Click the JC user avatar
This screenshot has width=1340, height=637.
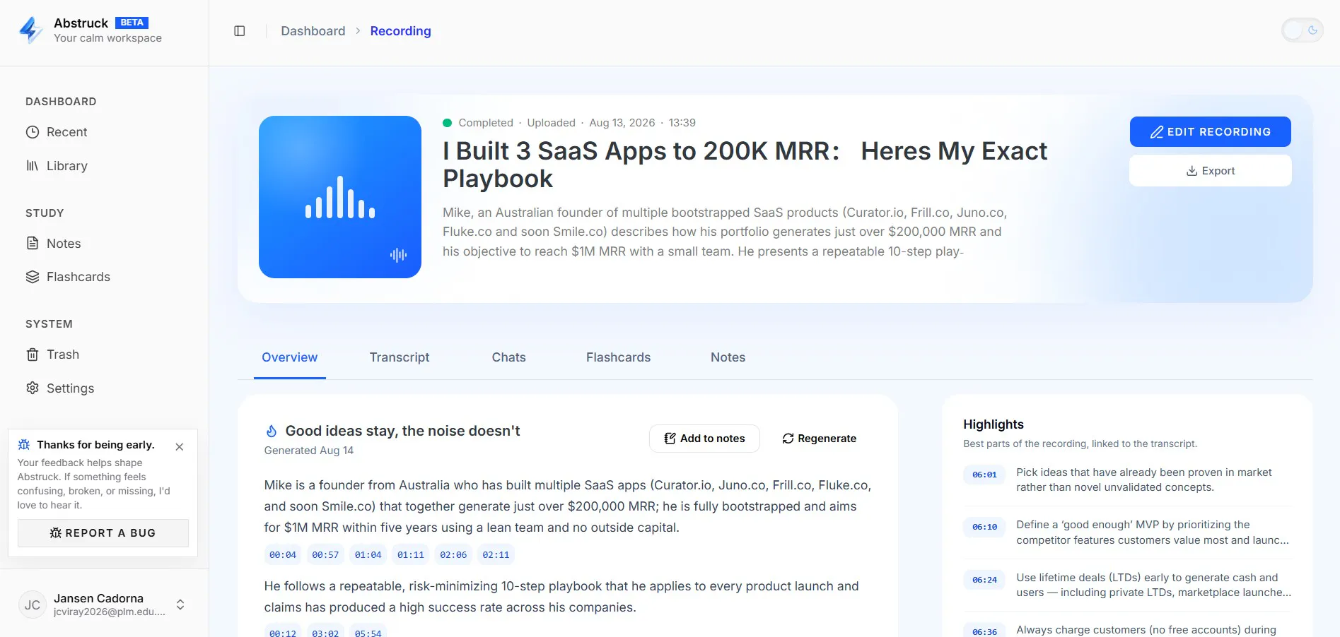tap(33, 605)
